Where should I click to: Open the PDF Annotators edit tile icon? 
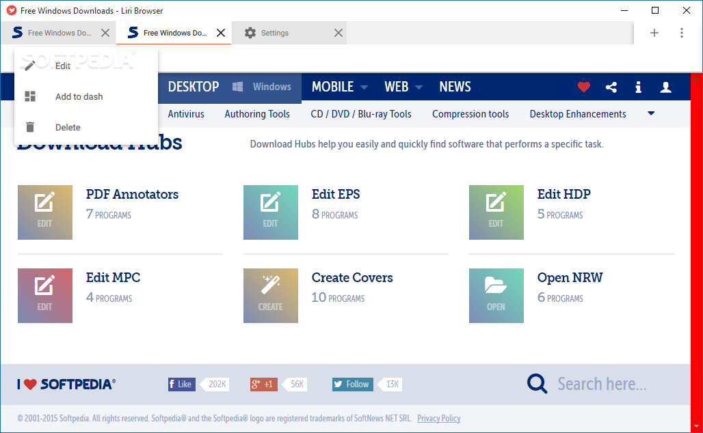click(x=45, y=212)
